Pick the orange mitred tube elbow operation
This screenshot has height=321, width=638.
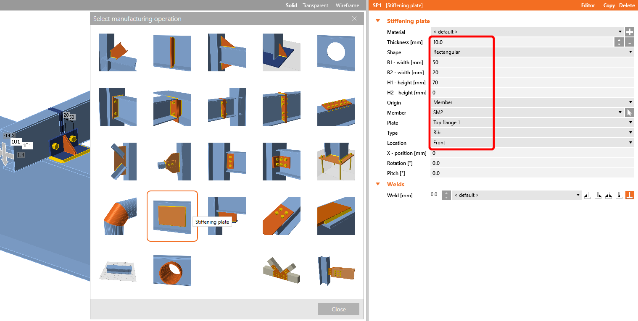click(117, 216)
